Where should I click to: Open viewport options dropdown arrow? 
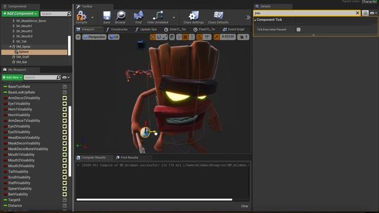[x=78, y=37]
